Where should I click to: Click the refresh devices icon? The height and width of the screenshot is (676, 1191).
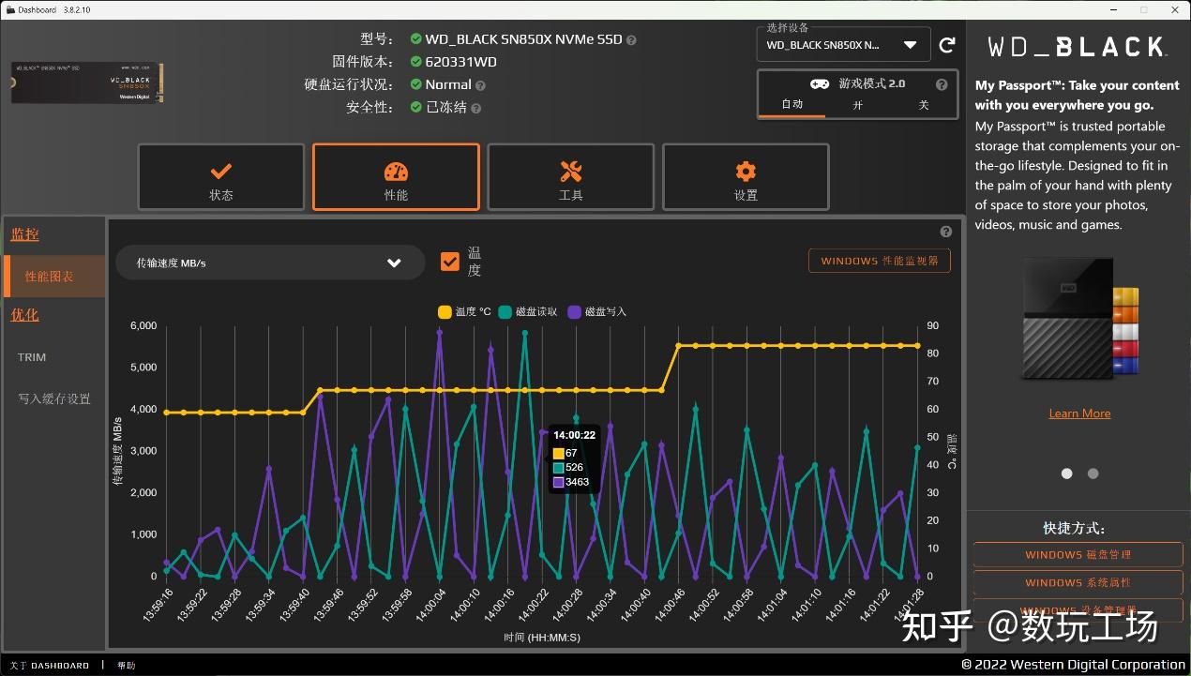pos(947,45)
